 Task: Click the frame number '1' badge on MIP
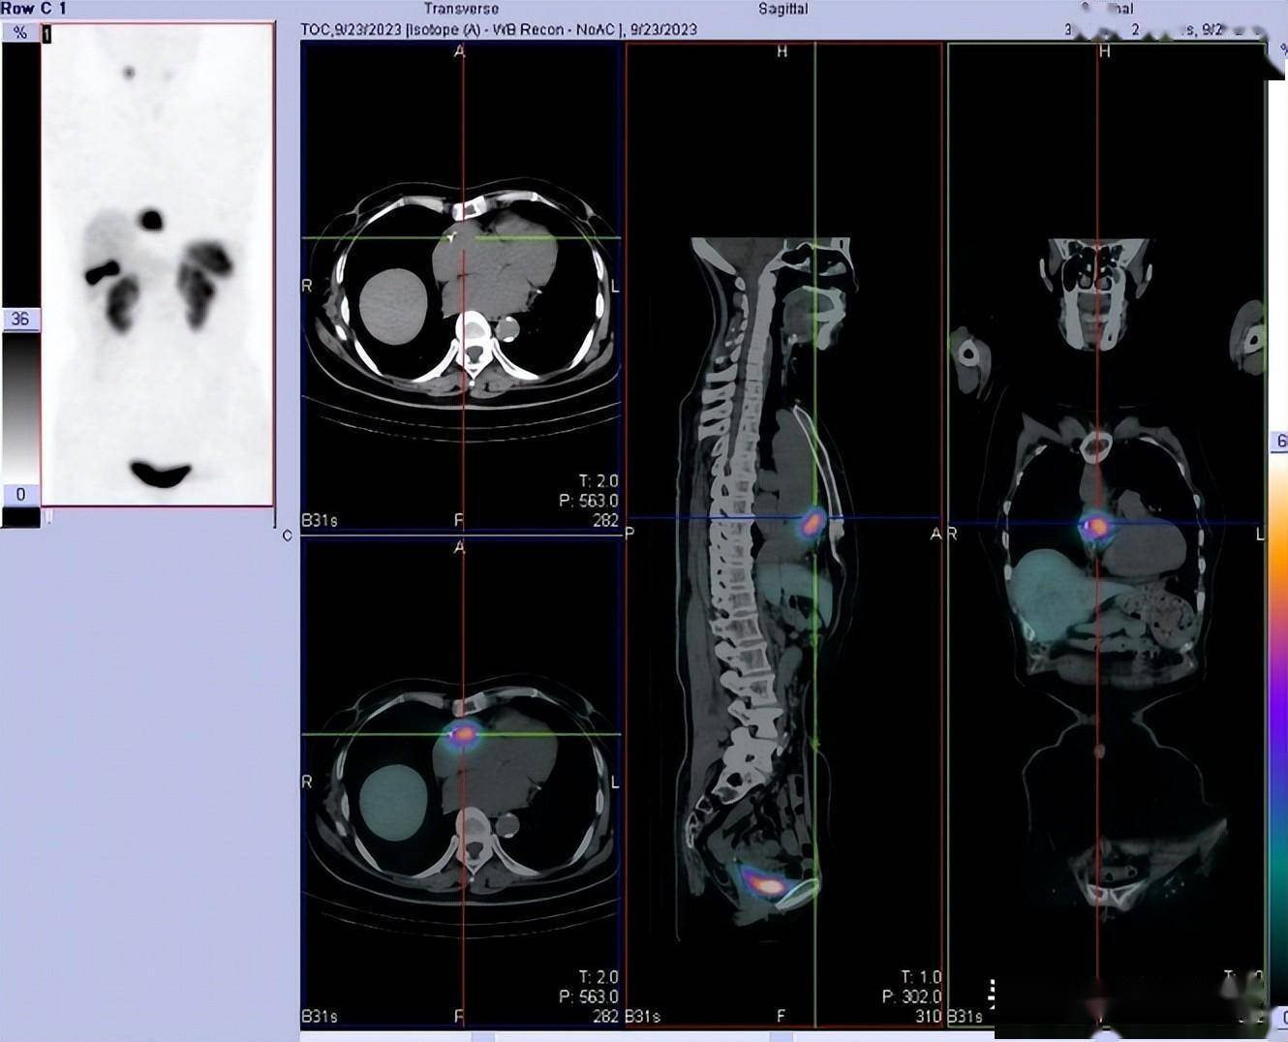pyautogui.click(x=46, y=35)
